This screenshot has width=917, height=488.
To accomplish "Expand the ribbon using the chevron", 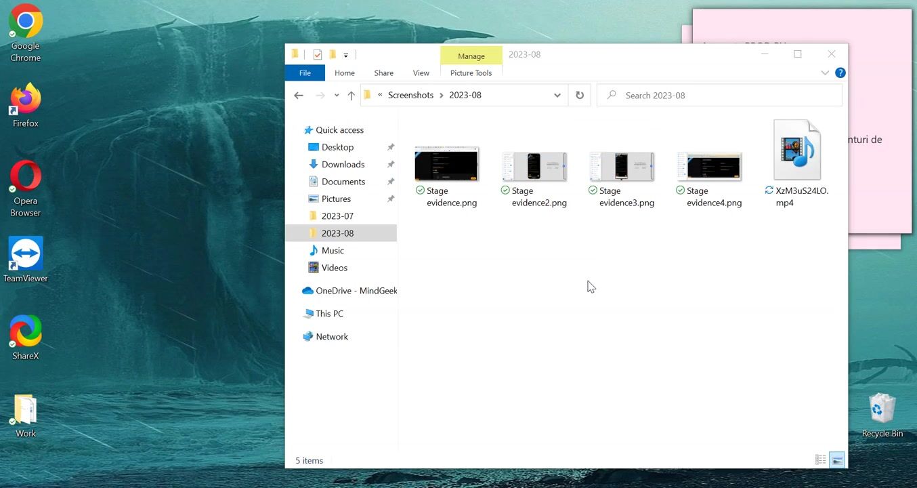I will (x=825, y=73).
